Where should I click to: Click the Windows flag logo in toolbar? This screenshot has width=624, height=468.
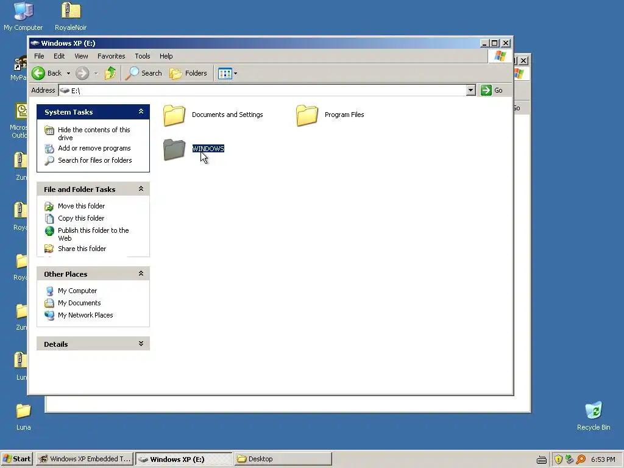pyautogui.click(x=500, y=56)
